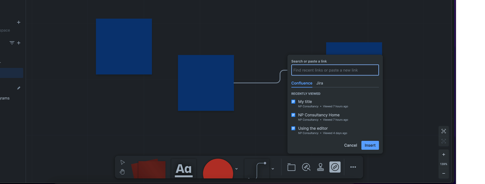The height and width of the screenshot is (184, 485).
Task: Click the RECENTLY VIEWED heading
Action: point(305,93)
